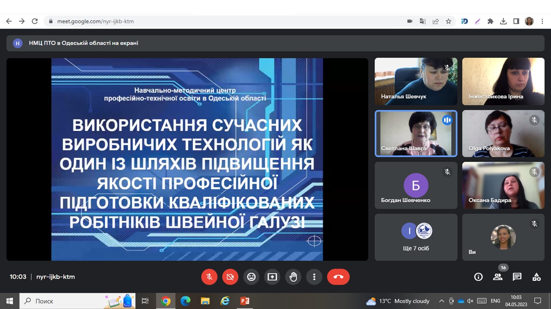Bookmark this page with star icon
The image size is (551, 309).
point(449,21)
